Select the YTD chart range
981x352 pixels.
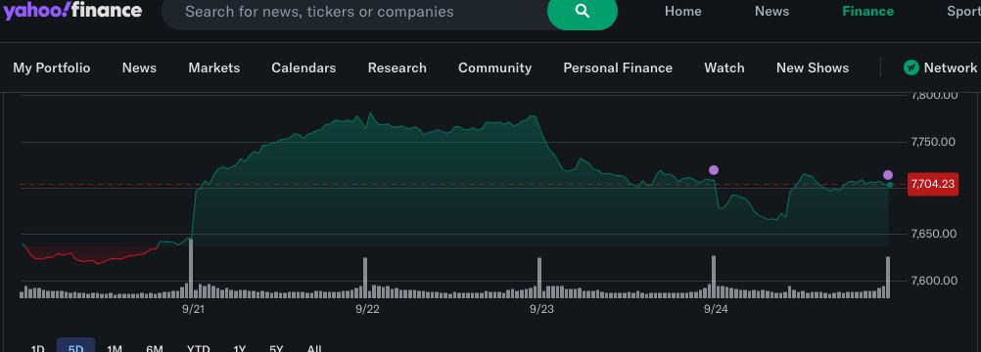199,348
